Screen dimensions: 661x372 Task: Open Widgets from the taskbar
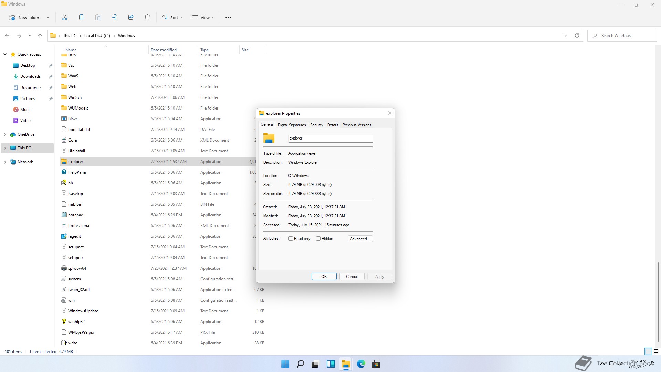pos(331,364)
